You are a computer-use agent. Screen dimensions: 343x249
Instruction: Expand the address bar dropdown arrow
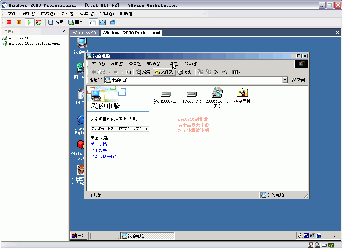pos(285,80)
